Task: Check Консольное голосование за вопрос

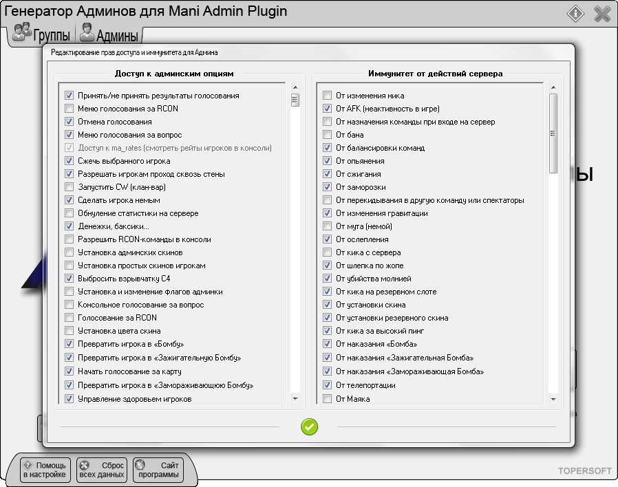Action: pyautogui.click(x=69, y=305)
